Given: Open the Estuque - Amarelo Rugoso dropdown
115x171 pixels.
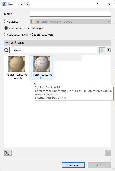Looking at the screenshot, I should (71, 22).
